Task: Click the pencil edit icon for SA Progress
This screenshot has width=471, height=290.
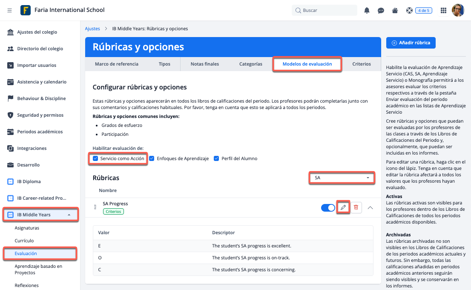Action: click(343, 207)
